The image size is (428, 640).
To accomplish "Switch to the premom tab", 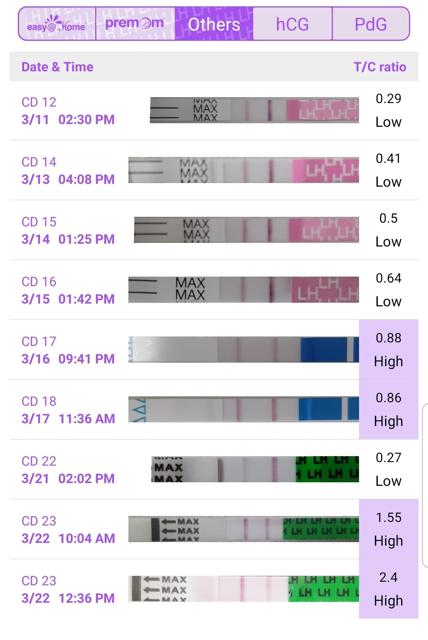I will pyautogui.click(x=135, y=24).
